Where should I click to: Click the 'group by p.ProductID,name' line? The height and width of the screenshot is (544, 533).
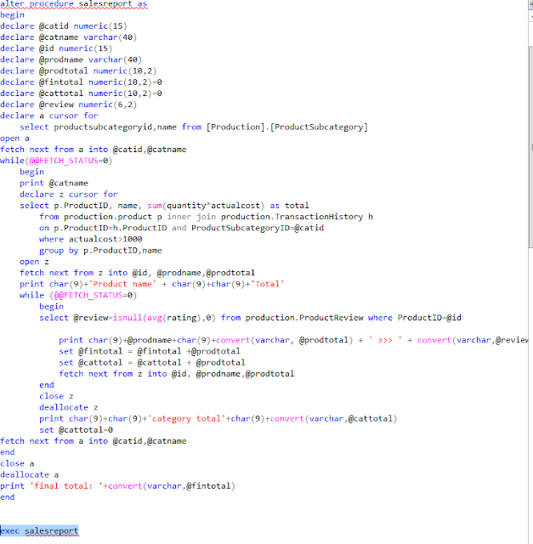click(100, 251)
